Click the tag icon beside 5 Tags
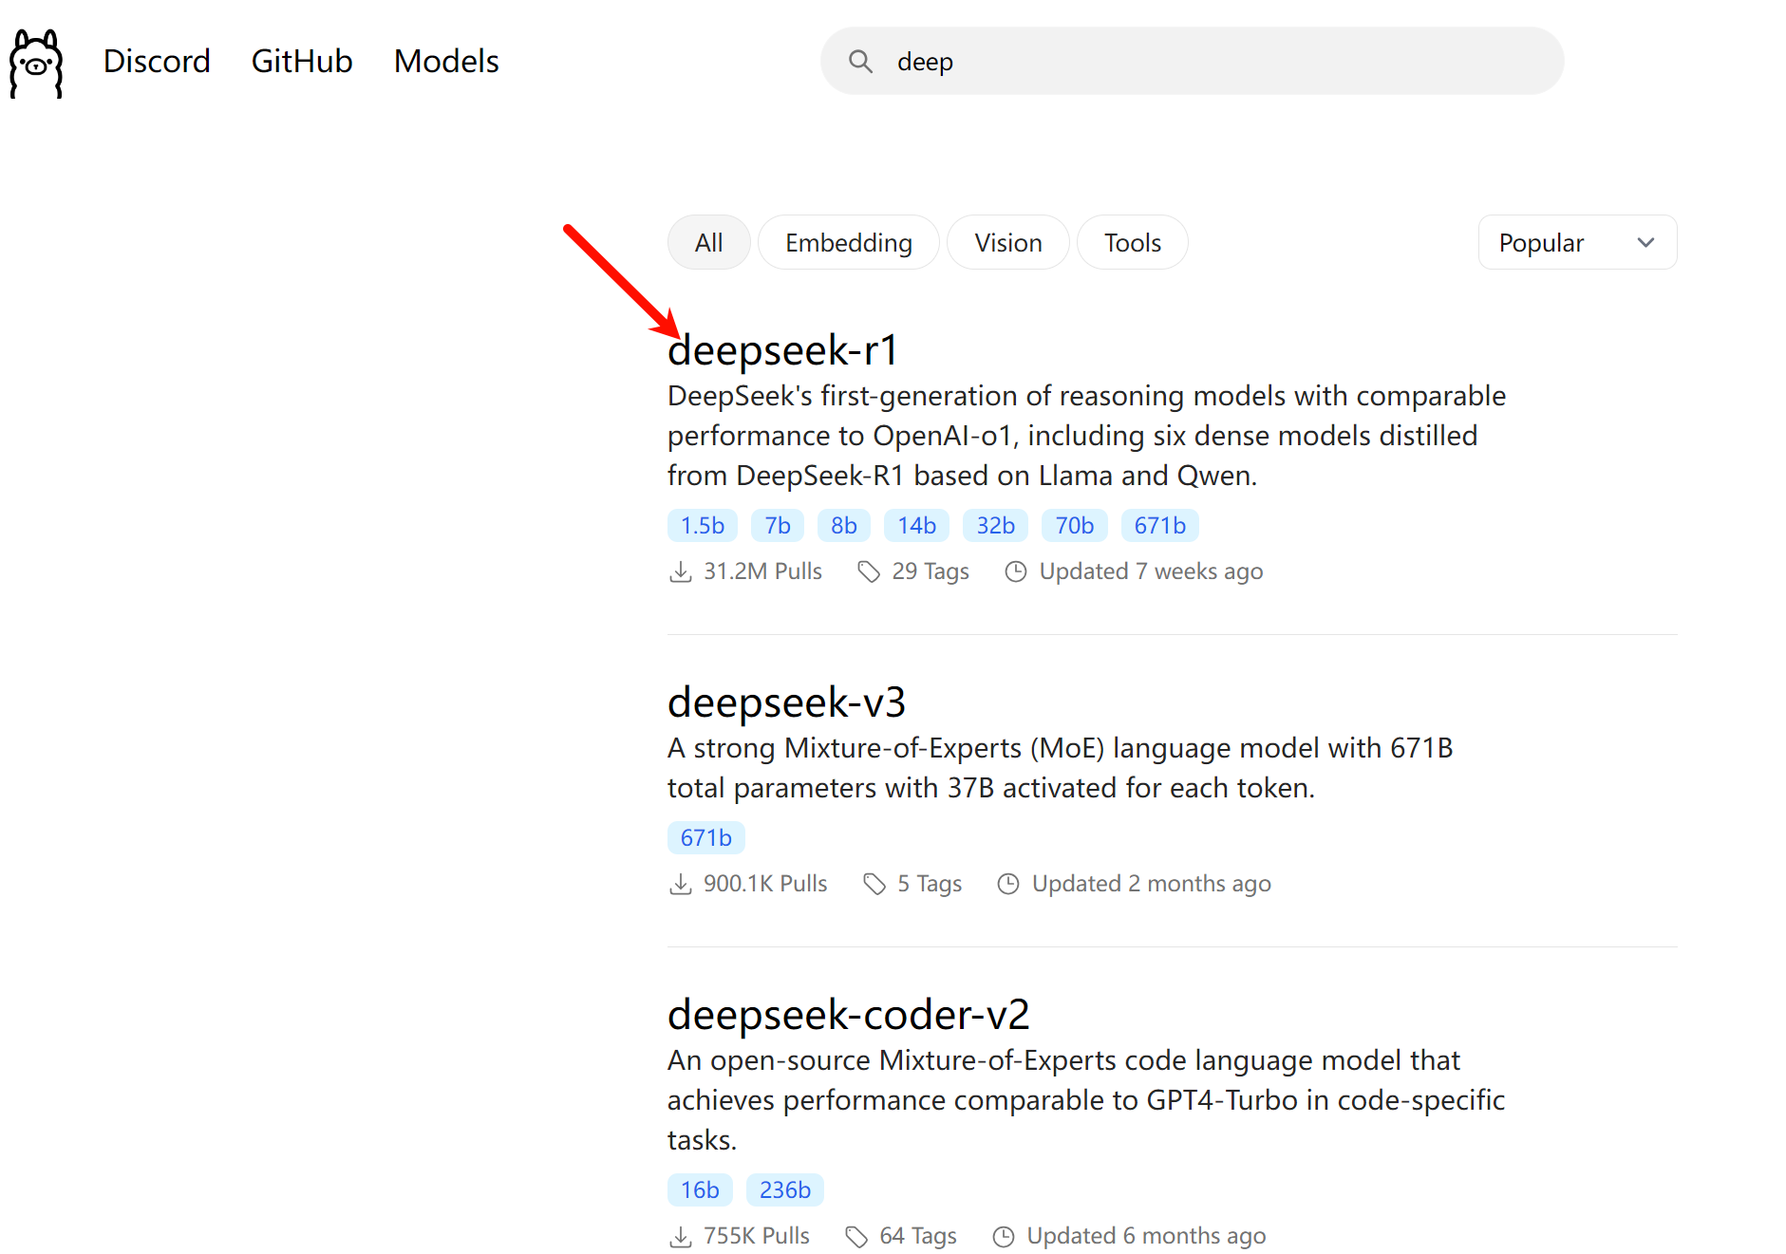Image resolution: width=1786 pixels, height=1254 pixels. click(x=874, y=884)
